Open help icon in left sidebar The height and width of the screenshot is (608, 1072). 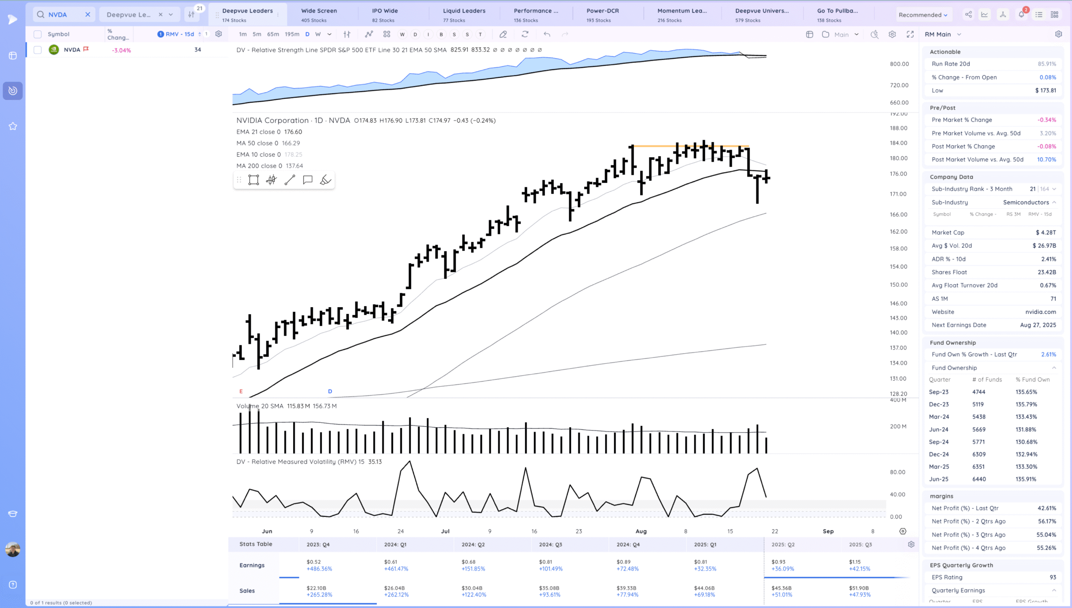13,585
